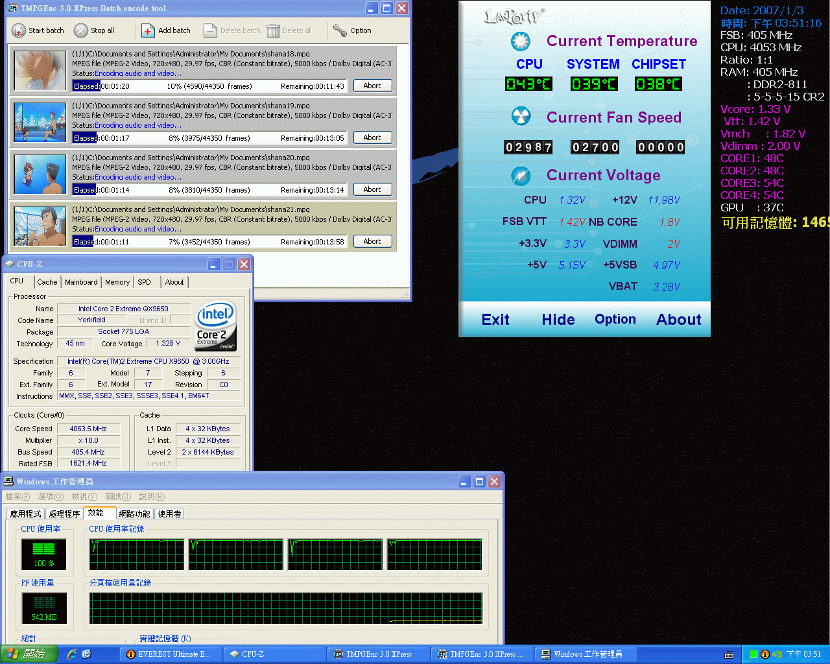This screenshot has width=830, height=664.
Task: Switch to 網路功能 tab in Task Manager
Action: [134, 514]
